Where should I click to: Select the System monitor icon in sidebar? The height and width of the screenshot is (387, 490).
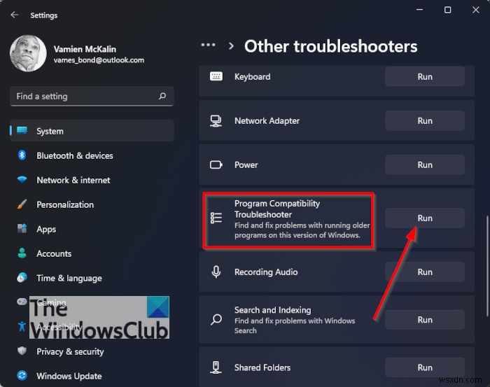click(x=22, y=131)
